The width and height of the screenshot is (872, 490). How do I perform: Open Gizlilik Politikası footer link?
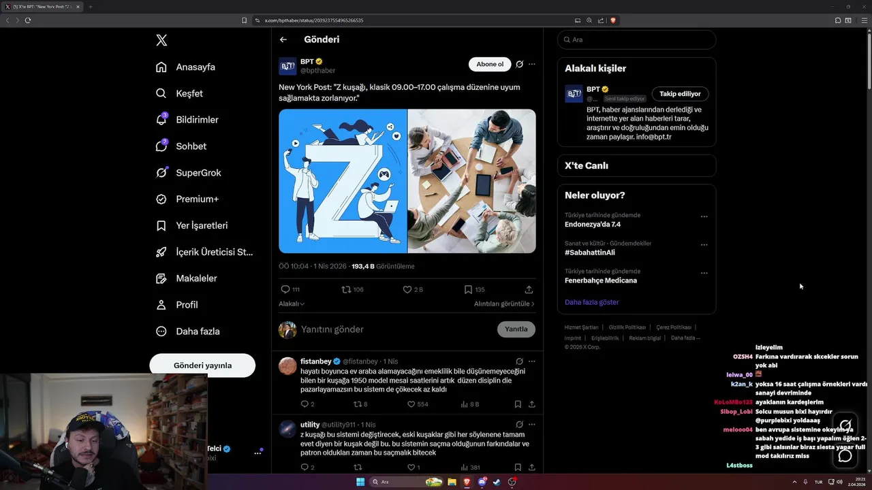[x=627, y=327]
